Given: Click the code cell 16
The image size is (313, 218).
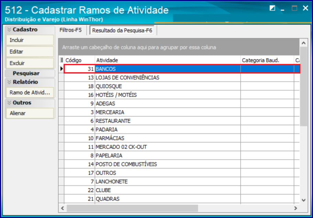Looking at the screenshot, I should coord(79,95).
